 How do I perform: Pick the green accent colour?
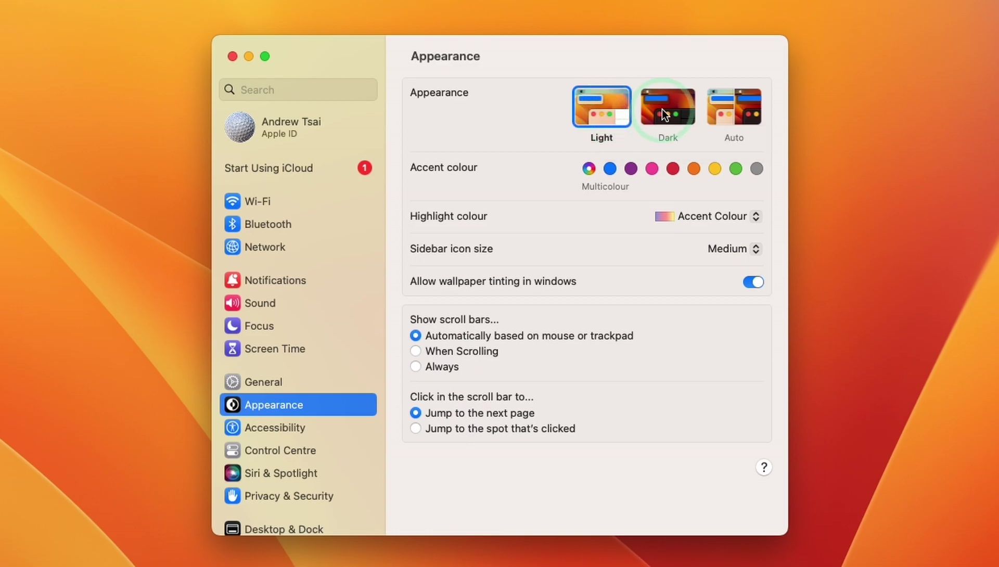(736, 169)
